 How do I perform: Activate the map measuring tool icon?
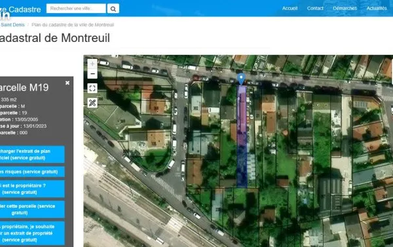92,103
